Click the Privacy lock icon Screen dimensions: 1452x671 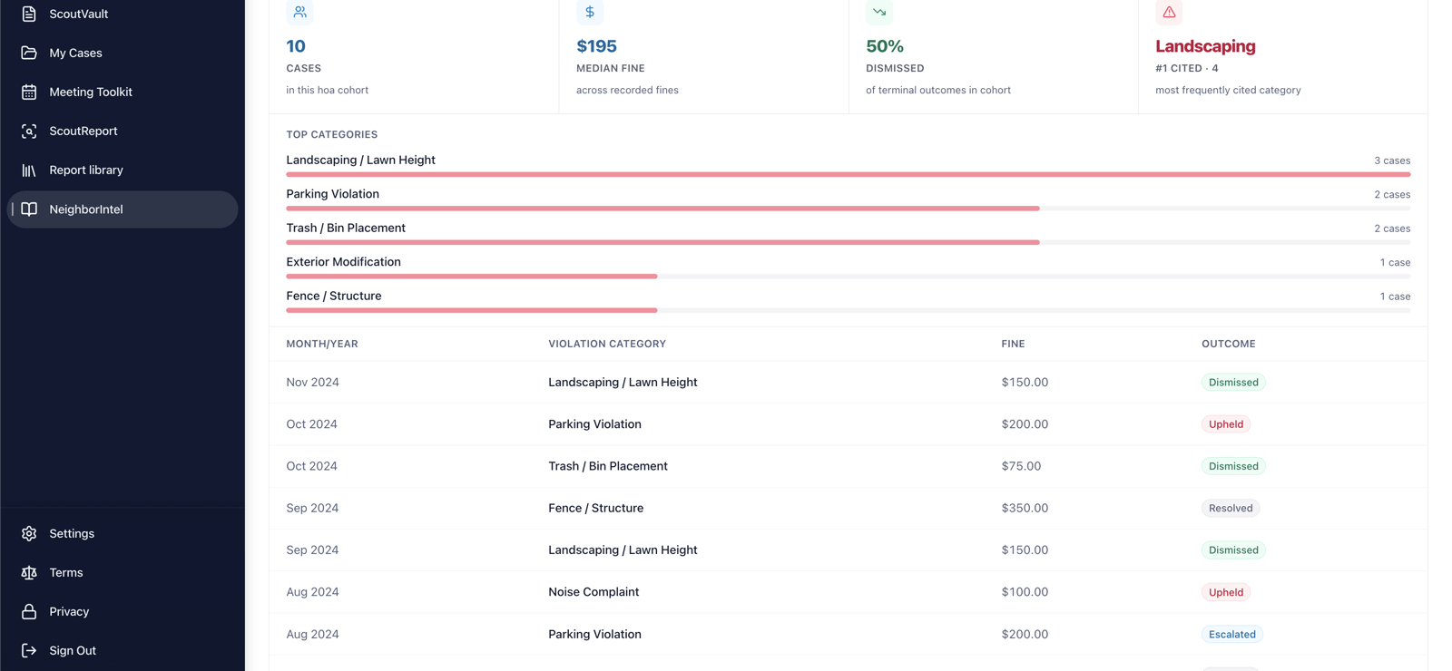[29, 611]
